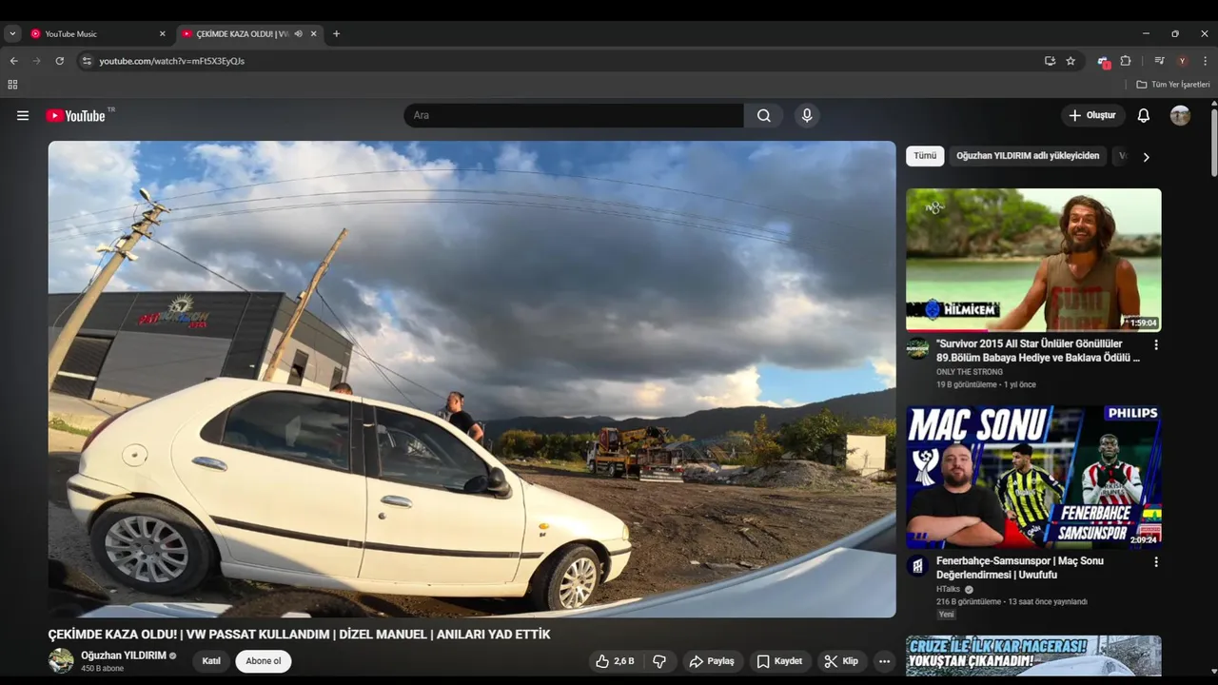This screenshot has height=685, width=1218.
Task: Open Survivor 2015 All Star video title
Action: click(x=1038, y=351)
